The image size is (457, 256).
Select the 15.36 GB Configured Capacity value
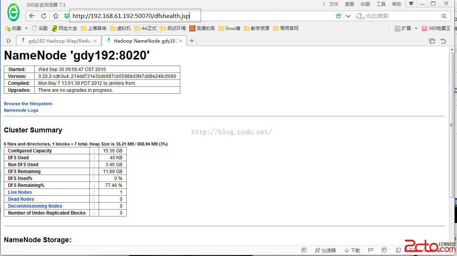click(112, 151)
